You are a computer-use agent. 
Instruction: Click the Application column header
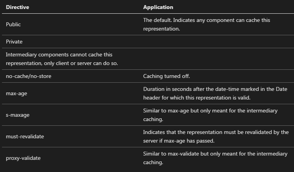(158, 7)
